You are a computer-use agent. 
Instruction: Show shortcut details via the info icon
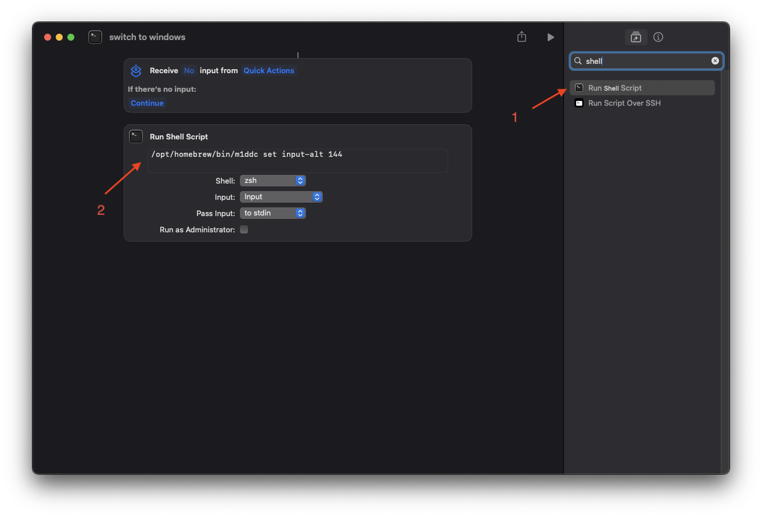(658, 37)
